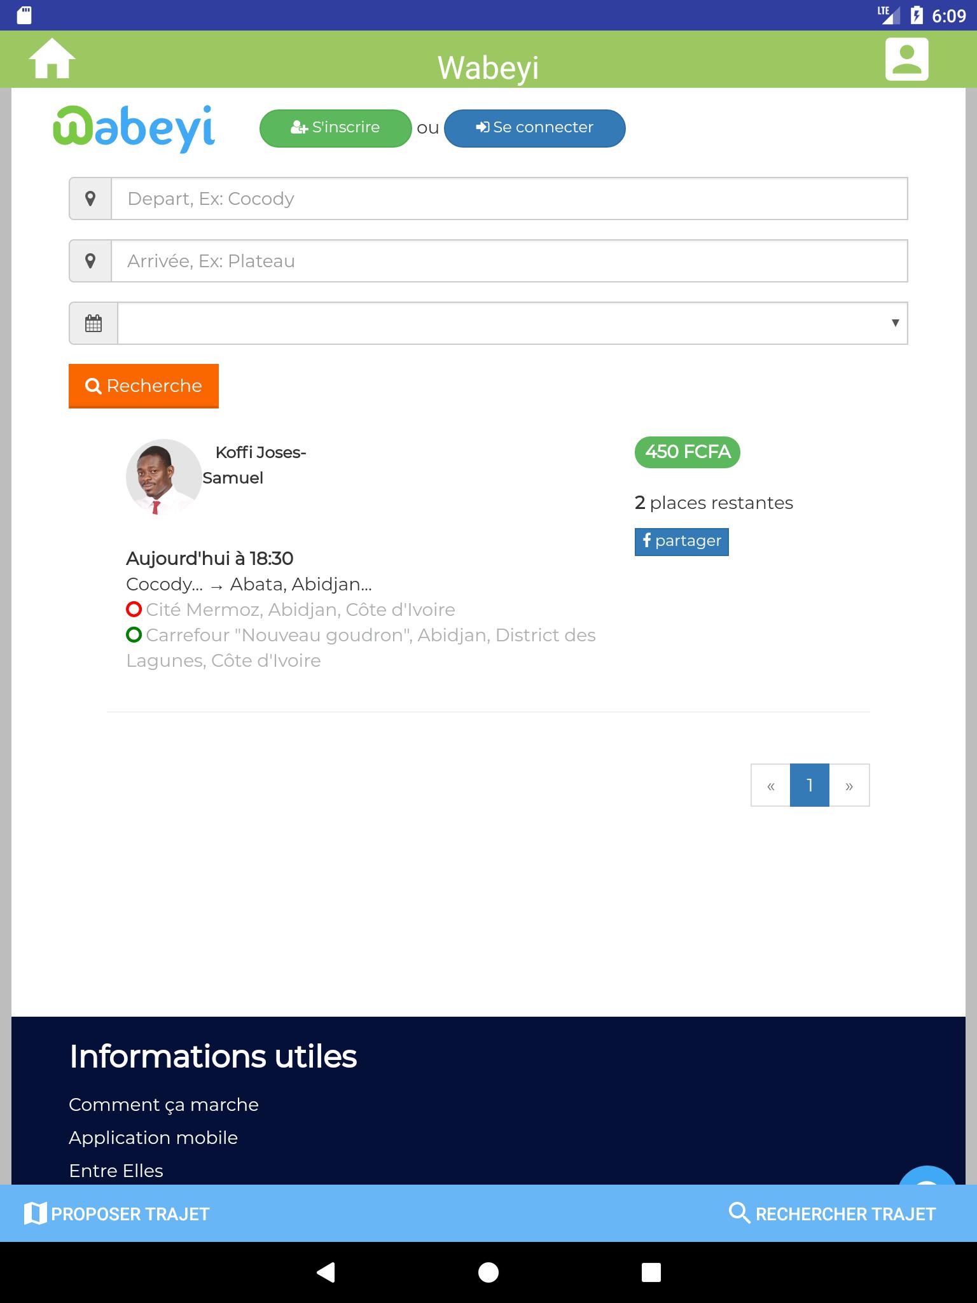
Task: Tap Android recent apps button
Action: (x=651, y=1272)
